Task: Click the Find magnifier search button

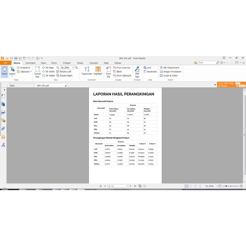Action: (218, 63)
